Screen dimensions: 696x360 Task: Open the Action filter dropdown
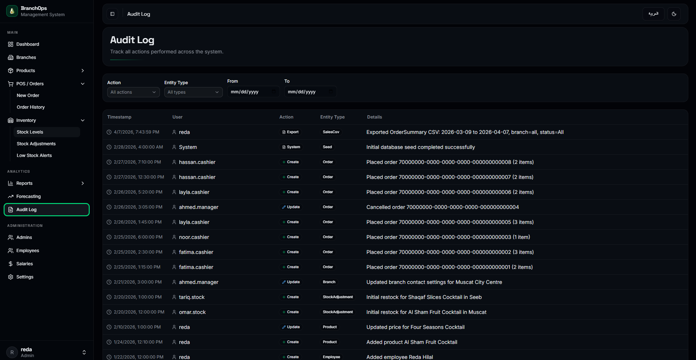point(133,92)
